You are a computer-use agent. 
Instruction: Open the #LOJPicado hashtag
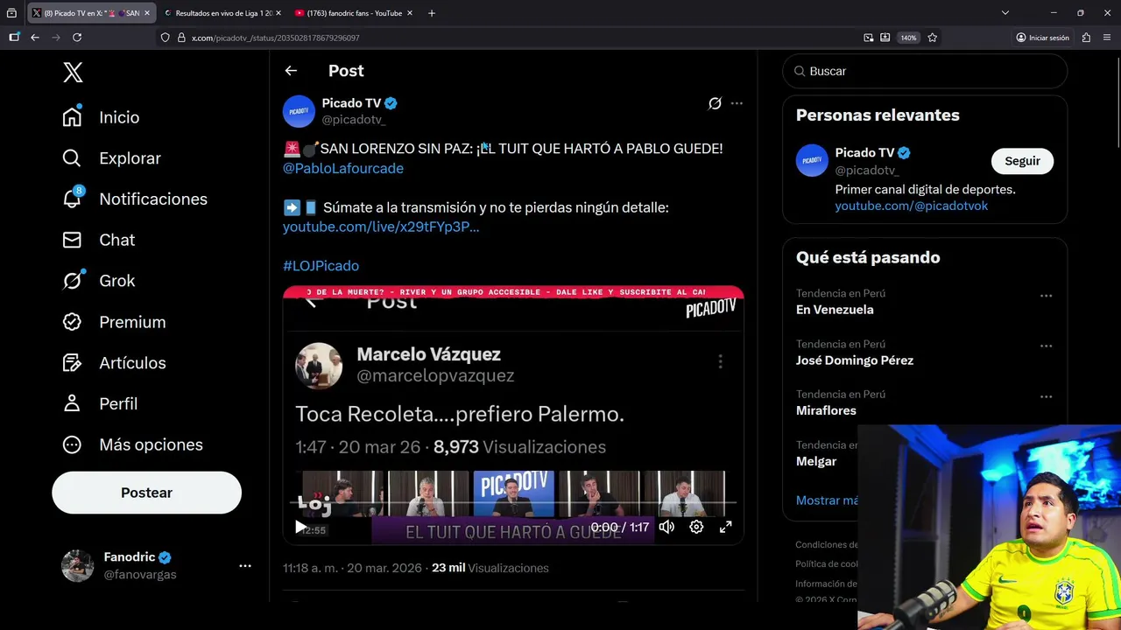[x=321, y=266]
